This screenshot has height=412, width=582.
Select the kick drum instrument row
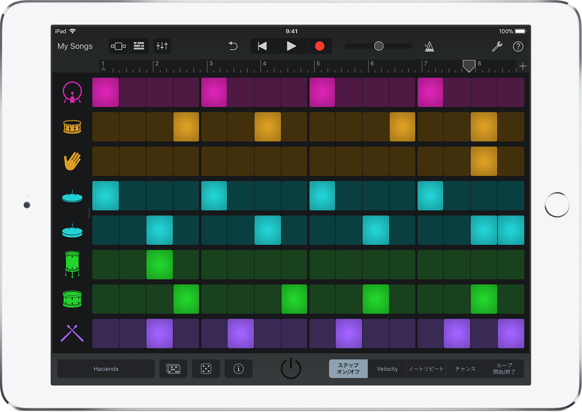click(72, 92)
